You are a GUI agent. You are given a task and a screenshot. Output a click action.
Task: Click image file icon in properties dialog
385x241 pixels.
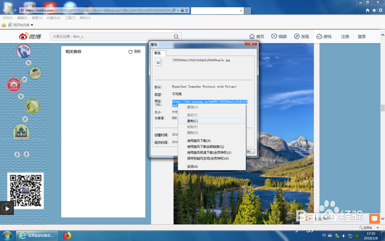(159, 62)
